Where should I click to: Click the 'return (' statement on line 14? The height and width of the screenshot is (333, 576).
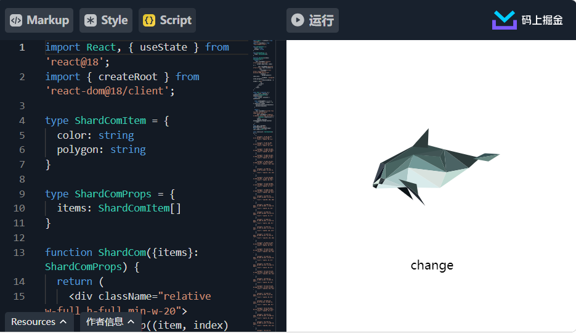(x=81, y=282)
